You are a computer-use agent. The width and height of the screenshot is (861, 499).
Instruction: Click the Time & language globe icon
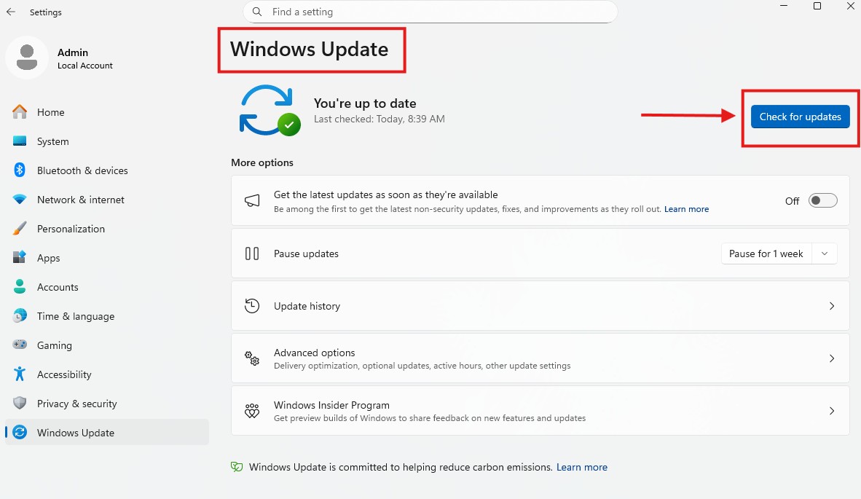[20, 316]
